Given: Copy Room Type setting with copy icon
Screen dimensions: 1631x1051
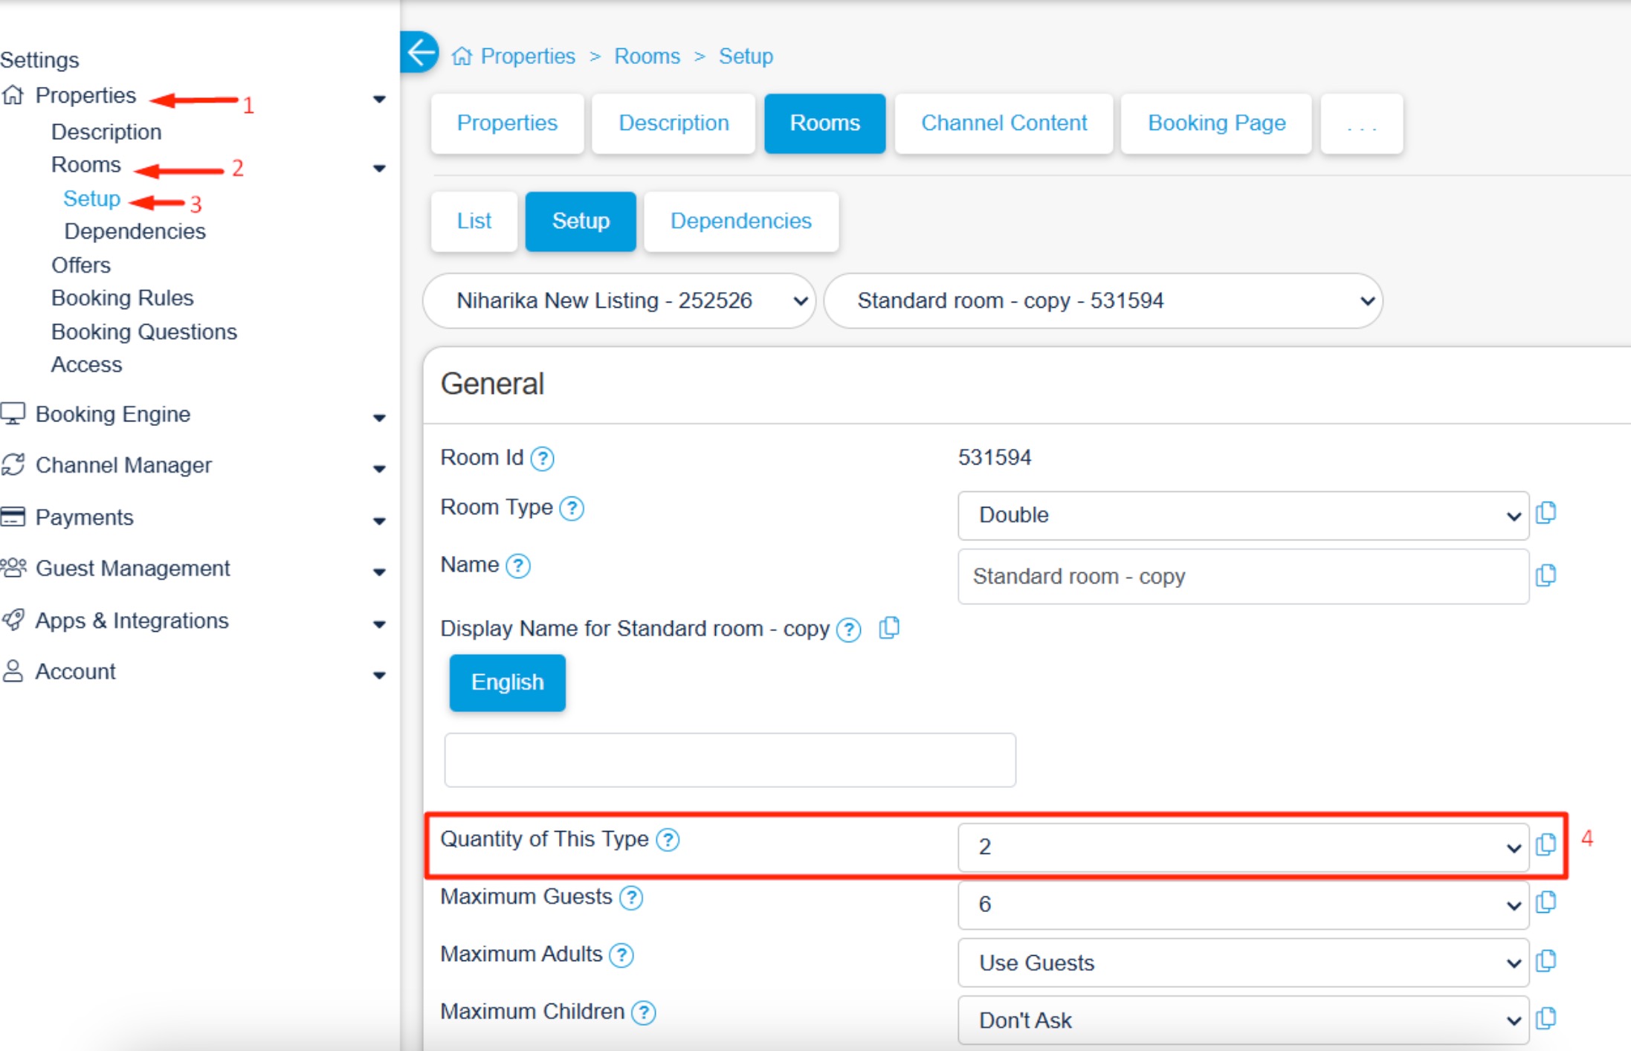Looking at the screenshot, I should [x=1546, y=513].
